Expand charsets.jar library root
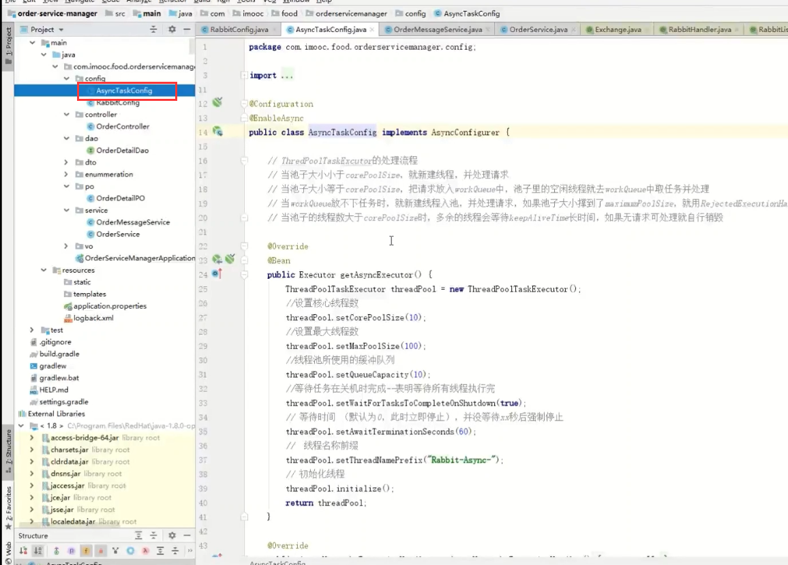The height and width of the screenshot is (565, 788). (32, 450)
